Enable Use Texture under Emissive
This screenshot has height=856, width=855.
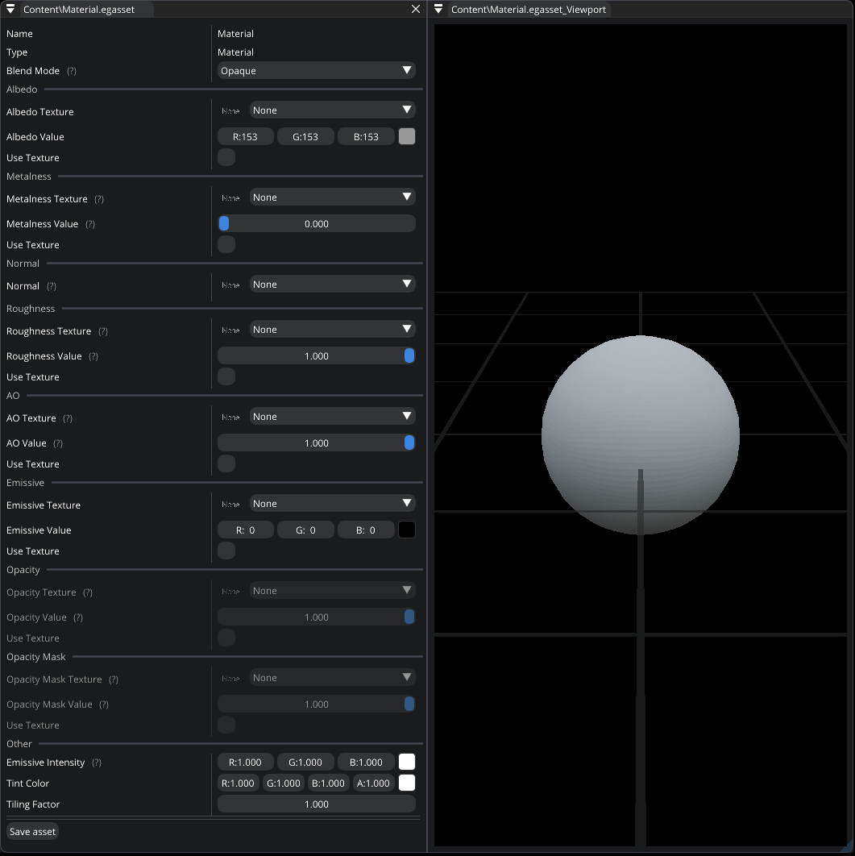pyautogui.click(x=226, y=551)
